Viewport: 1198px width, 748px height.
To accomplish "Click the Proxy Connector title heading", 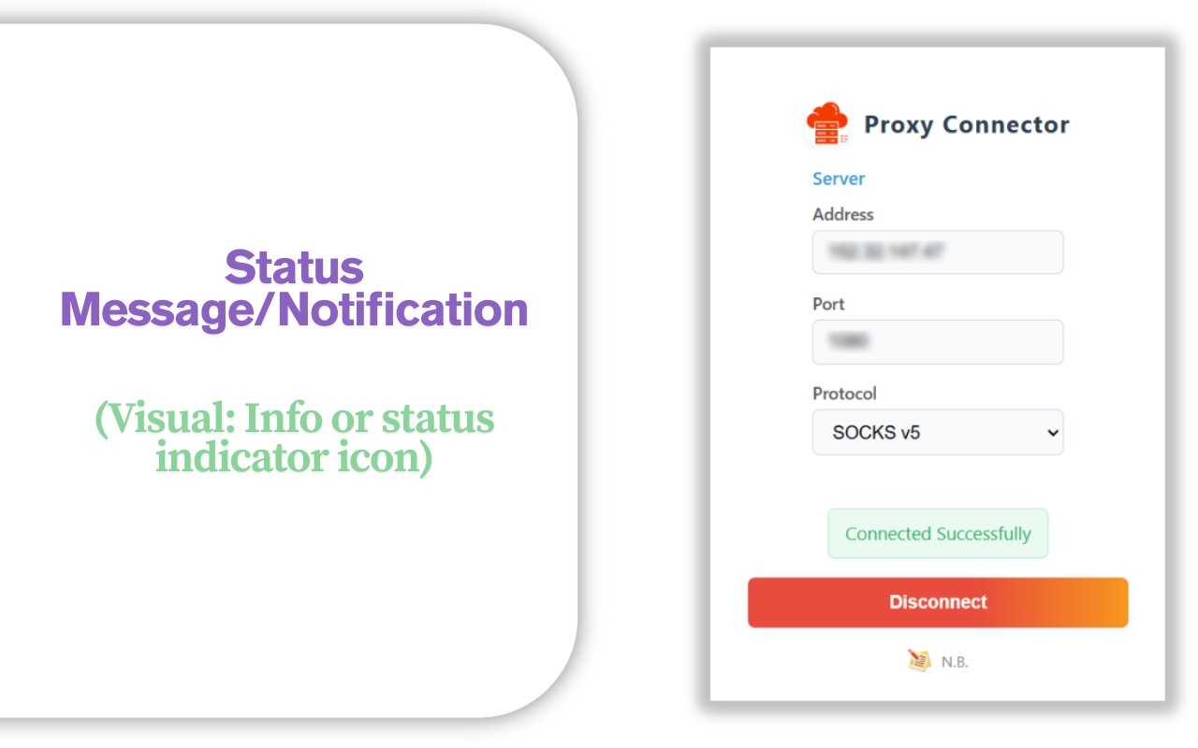I will coord(966,124).
